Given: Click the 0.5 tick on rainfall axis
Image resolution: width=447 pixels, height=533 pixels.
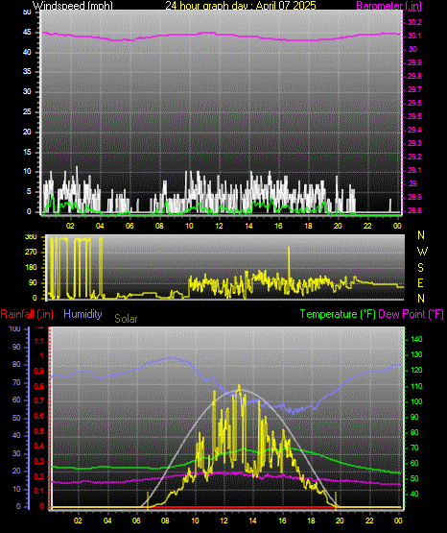Looking at the screenshot, I should pyautogui.click(x=39, y=431).
